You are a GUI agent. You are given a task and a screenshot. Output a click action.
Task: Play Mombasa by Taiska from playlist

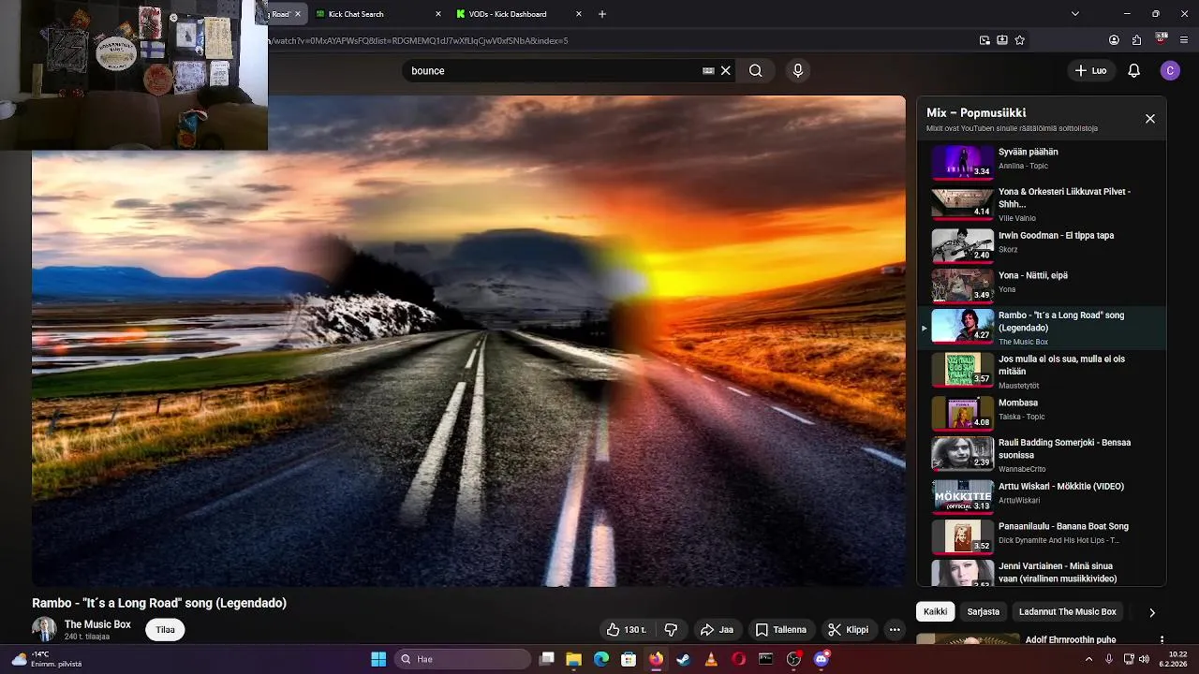click(x=1041, y=413)
